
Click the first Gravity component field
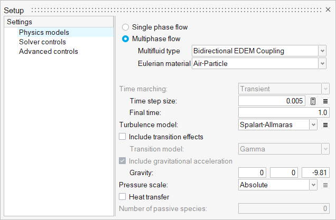click(x=253, y=173)
